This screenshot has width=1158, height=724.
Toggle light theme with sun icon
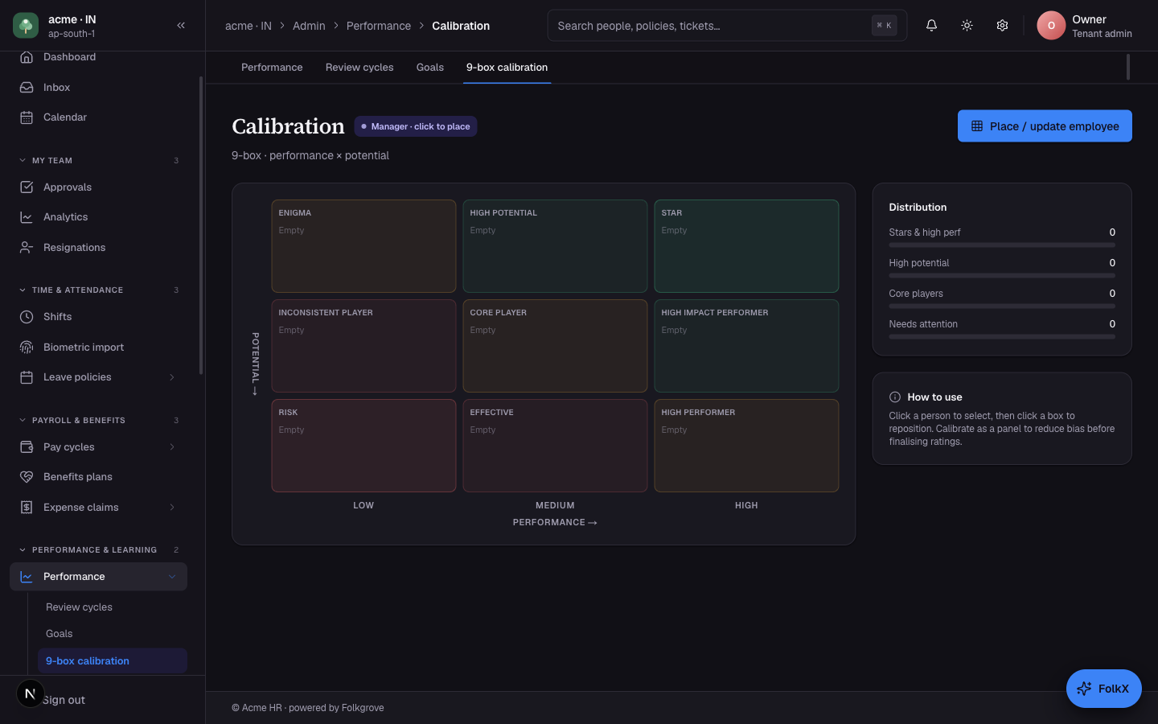(x=967, y=26)
